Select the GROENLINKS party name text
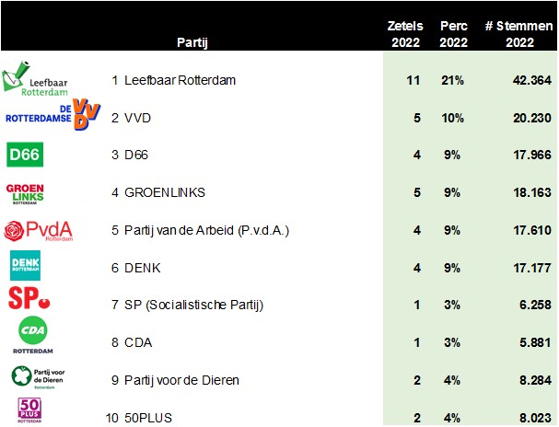 tap(165, 192)
